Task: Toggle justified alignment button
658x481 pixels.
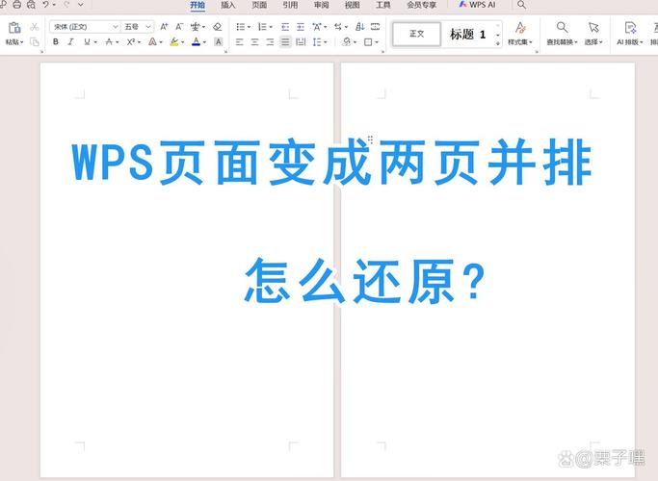Action: point(285,42)
